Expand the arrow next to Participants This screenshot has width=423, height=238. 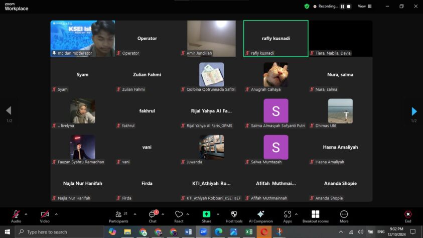point(135,214)
